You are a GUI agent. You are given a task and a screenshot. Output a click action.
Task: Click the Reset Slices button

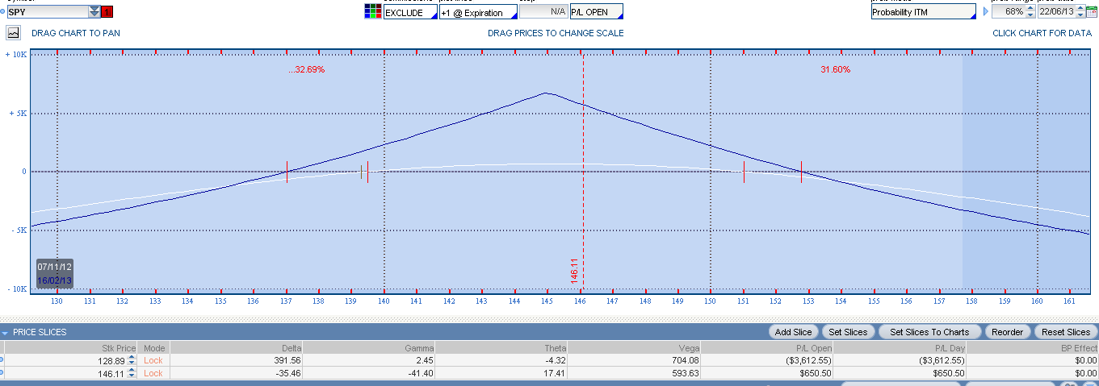pyautogui.click(x=1066, y=332)
